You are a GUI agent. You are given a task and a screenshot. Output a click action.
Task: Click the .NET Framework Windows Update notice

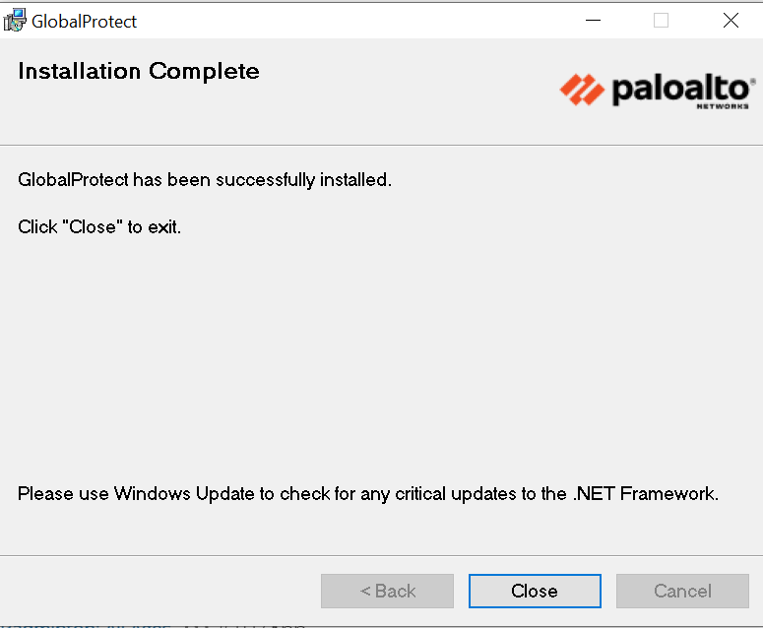(x=368, y=493)
